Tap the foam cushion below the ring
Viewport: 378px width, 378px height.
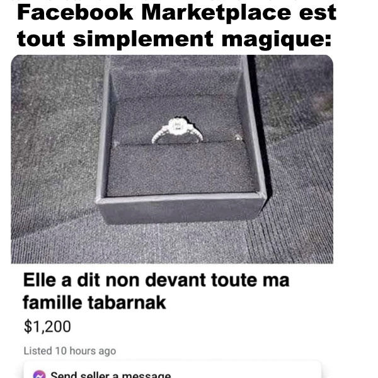180,169
